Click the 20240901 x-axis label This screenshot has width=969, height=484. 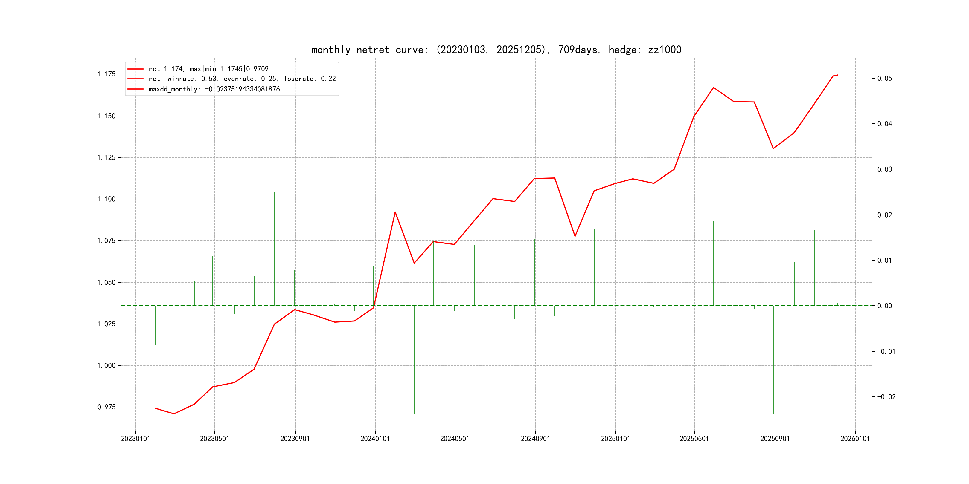coord(535,439)
